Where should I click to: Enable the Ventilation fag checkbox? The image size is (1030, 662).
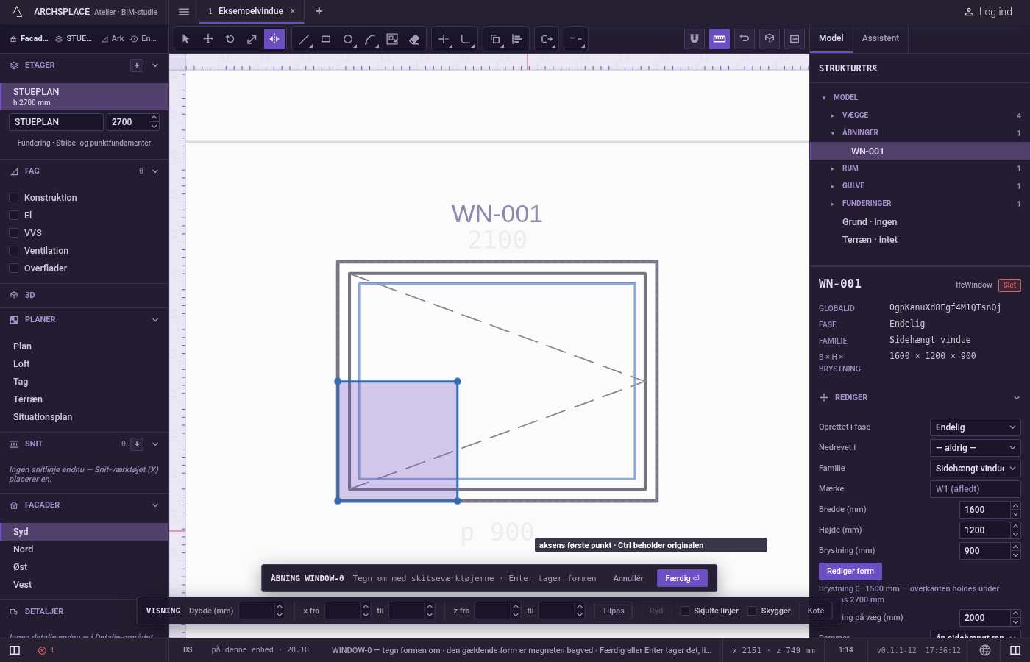(x=13, y=251)
